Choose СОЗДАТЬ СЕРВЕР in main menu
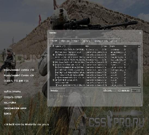 click(x=13, y=97)
